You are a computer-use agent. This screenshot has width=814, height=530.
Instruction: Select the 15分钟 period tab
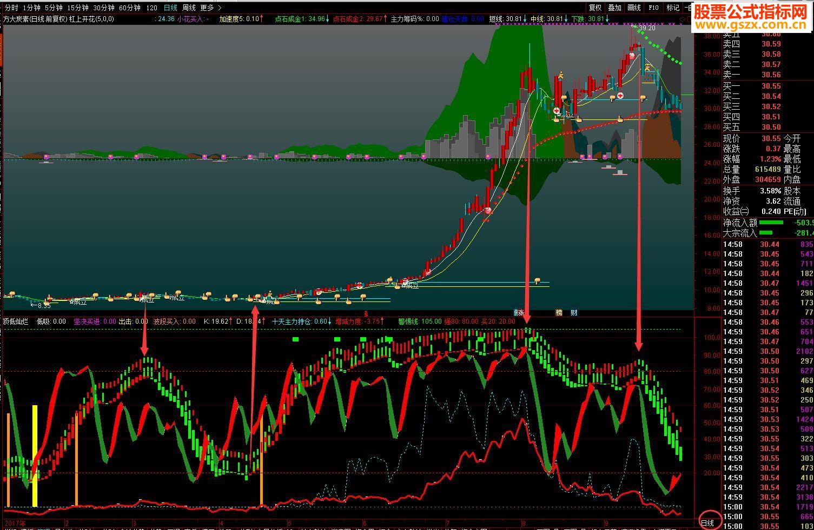(78, 8)
